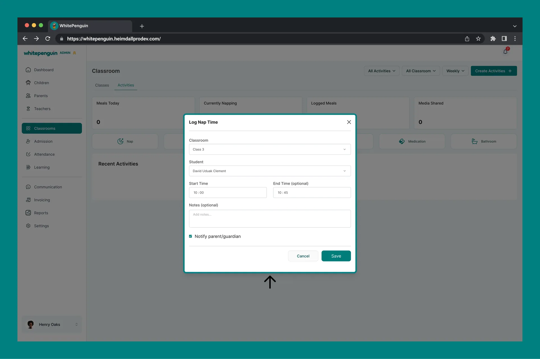Image resolution: width=540 pixels, height=359 pixels.
Task: Click the Currently Napping card title
Action: [220, 103]
